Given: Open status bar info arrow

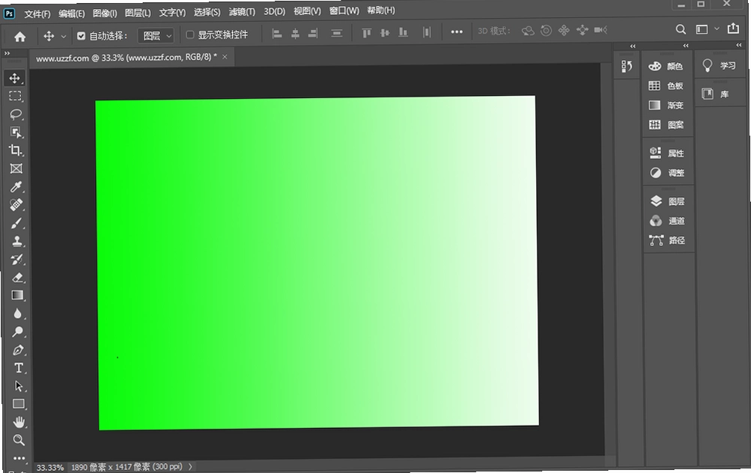Looking at the screenshot, I should 190,466.
